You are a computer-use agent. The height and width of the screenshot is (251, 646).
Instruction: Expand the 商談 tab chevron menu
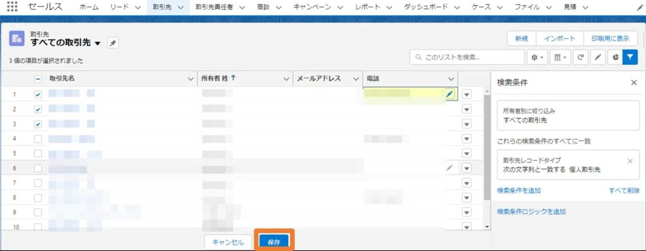[x=278, y=8]
